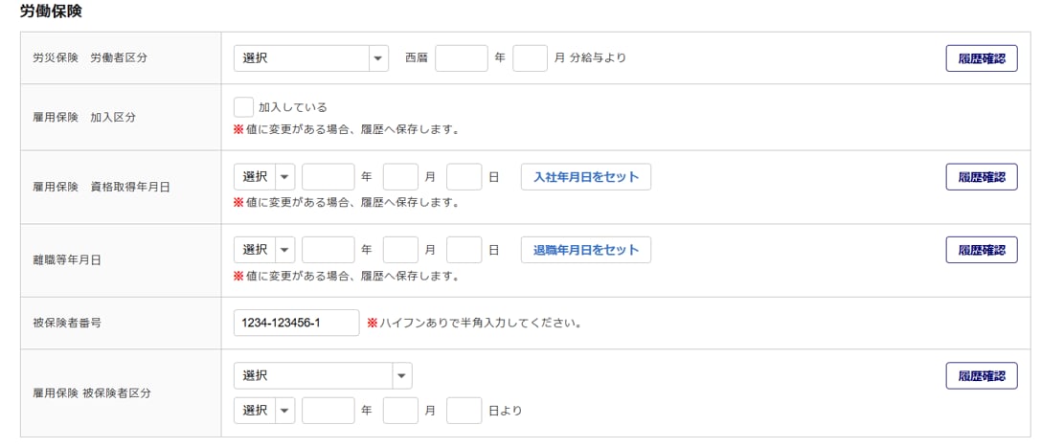Open era dropdown for 離職等年月日
This screenshot has width=1041, height=448.
pyautogui.click(x=264, y=250)
